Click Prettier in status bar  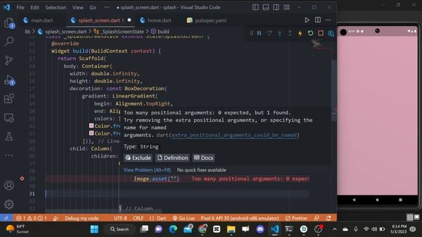point(296,218)
